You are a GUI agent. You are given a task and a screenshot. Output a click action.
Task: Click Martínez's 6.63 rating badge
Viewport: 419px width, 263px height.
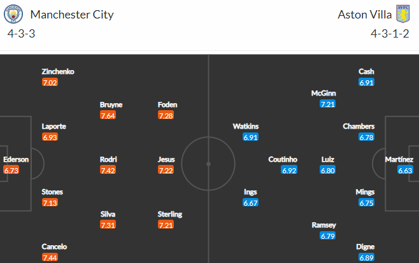click(405, 170)
